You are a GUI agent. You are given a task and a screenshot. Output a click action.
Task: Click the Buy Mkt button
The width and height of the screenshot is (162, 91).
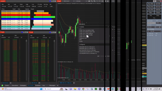(151, 4)
